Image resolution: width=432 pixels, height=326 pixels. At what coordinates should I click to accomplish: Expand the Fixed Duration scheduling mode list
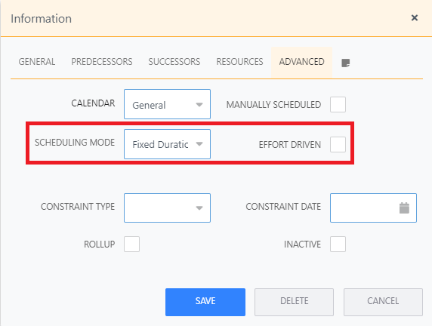167,144
